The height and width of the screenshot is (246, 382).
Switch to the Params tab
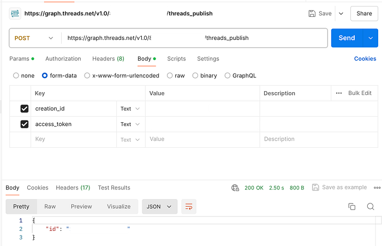(22, 59)
